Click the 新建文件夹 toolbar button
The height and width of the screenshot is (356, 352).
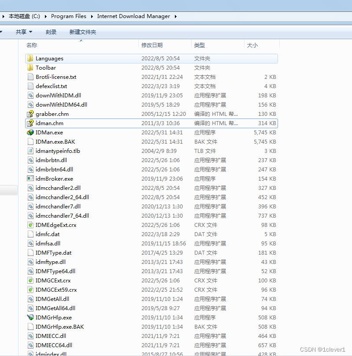[83, 32]
